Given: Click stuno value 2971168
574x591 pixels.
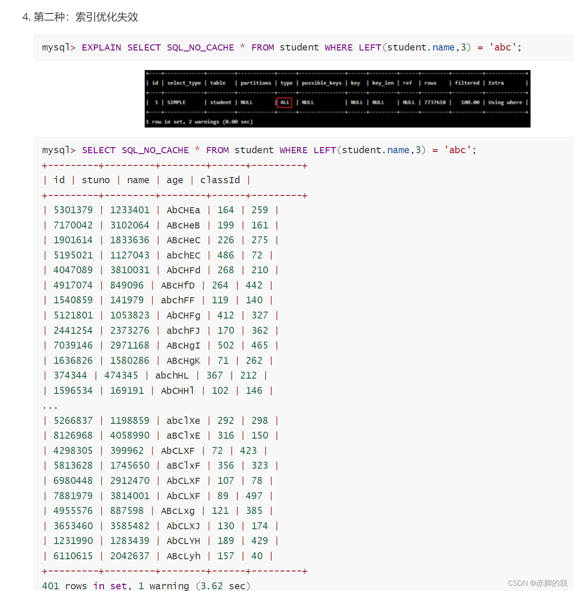Looking at the screenshot, I should click(x=129, y=346).
